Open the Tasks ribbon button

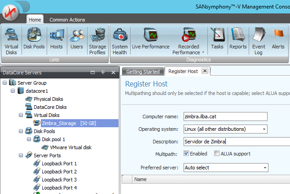coord(217,39)
